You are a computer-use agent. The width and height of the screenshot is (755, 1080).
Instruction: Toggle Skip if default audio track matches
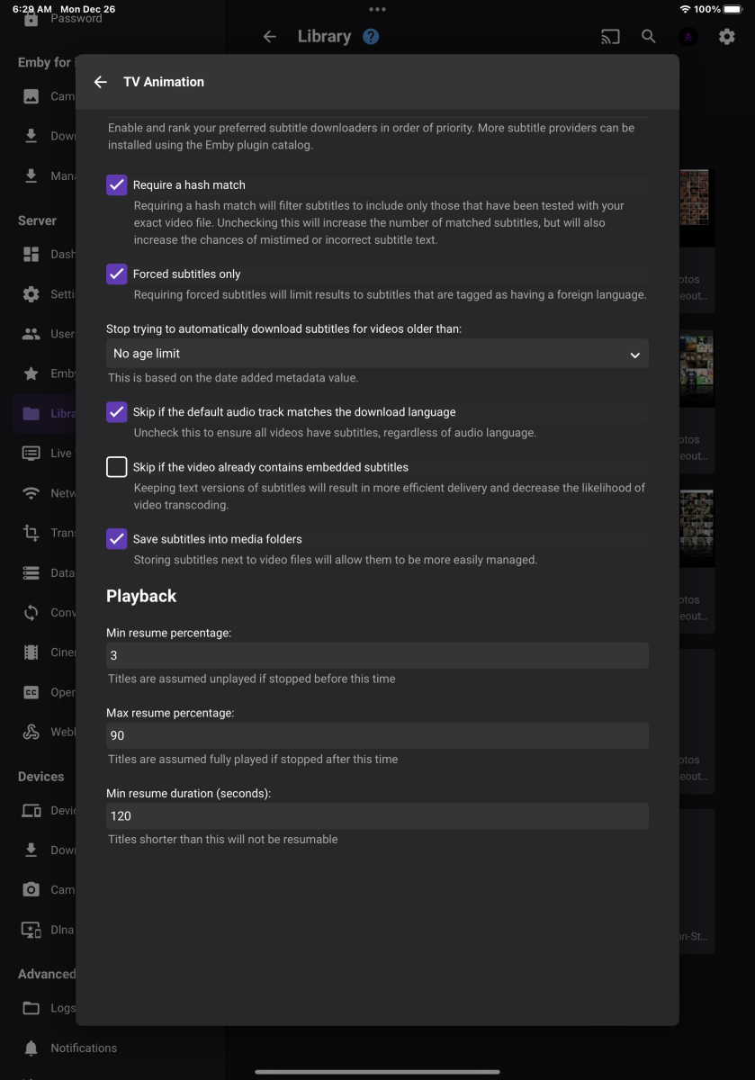pos(117,412)
